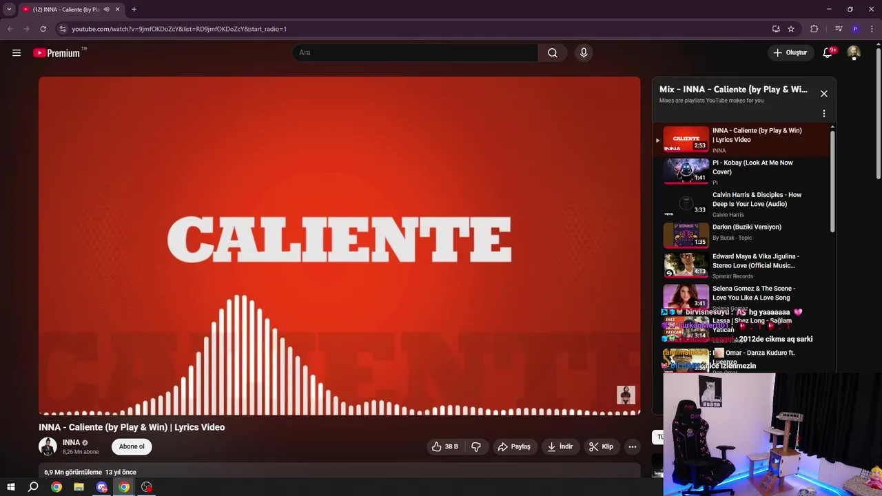Open the Chrome profile P avatar

[x=855, y=29]
